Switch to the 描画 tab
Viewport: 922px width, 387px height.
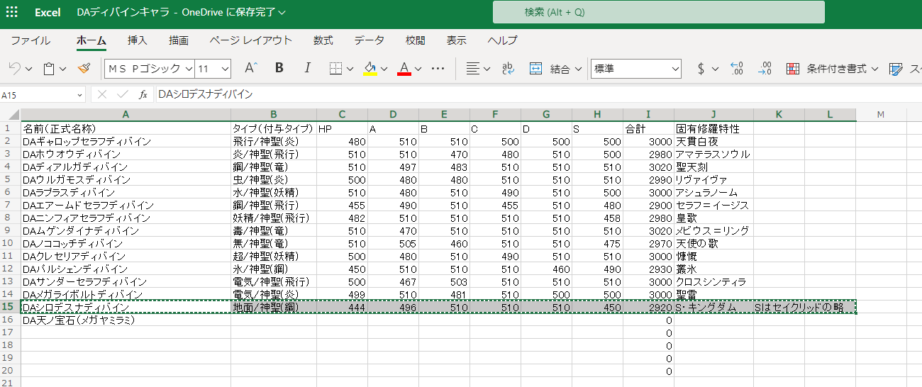click(179, 40)
